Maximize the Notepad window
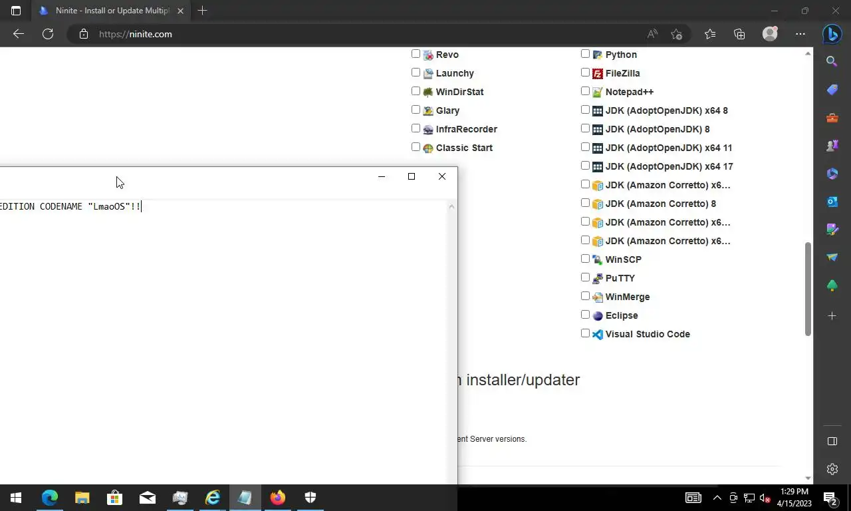The image size is (851, 511). 412,176
